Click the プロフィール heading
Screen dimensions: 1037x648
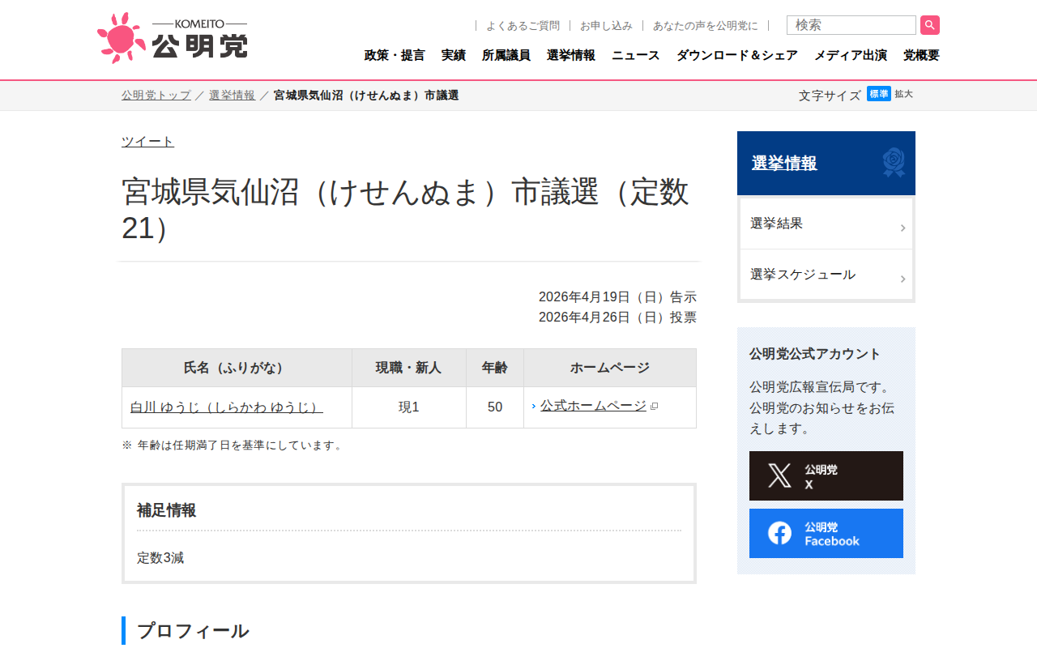click(x=193, y=631)
